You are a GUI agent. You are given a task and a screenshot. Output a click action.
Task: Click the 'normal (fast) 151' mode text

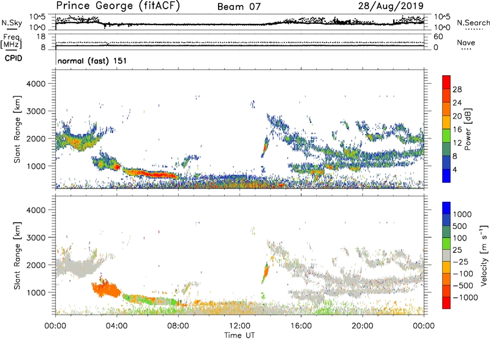(92, 61)
